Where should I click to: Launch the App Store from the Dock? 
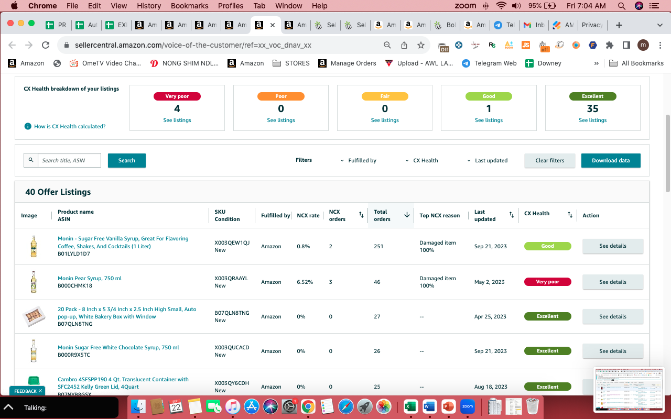click(252, 406)
